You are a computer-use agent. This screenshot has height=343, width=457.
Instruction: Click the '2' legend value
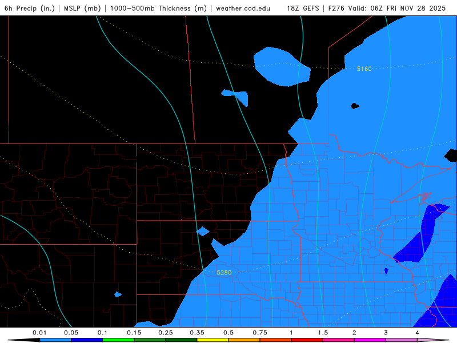354,333
